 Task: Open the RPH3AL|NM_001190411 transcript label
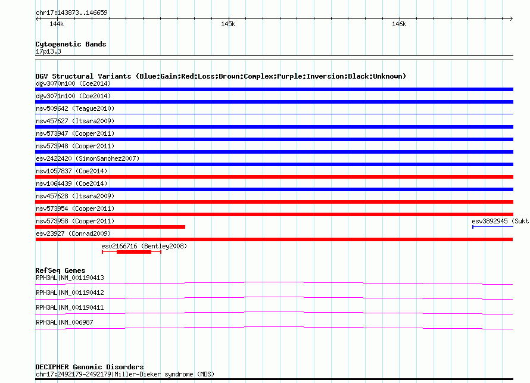click(x=70, y=307)
